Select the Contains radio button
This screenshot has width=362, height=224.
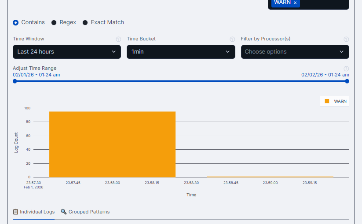pyautogui.click(x=16, y=22)
